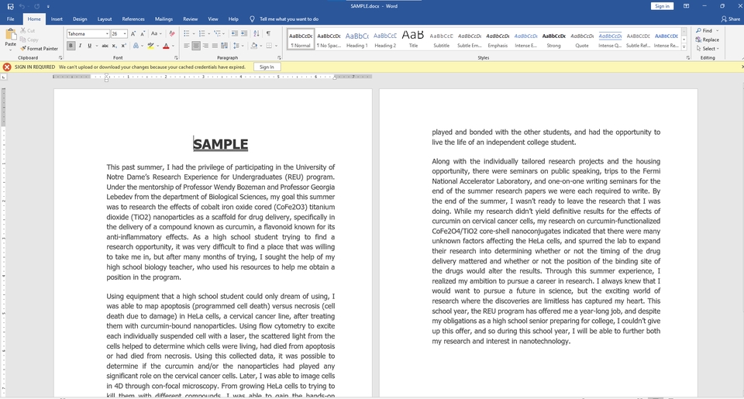Apply yellow text highlight color
Image resolution: width=744 pixels, height=399 pixels.
(150, 46)
